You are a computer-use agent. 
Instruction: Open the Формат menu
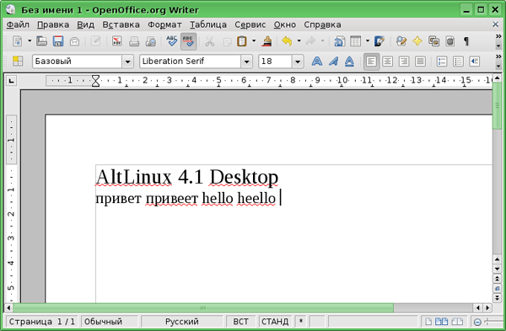[x=164, y=24]
